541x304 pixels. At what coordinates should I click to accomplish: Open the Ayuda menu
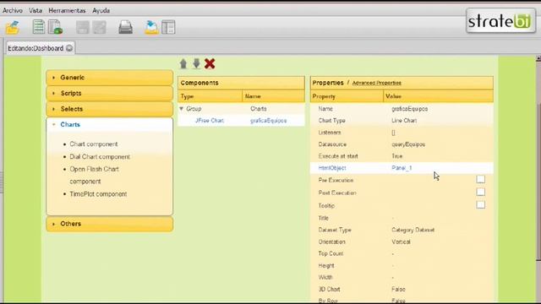(101, 11)
